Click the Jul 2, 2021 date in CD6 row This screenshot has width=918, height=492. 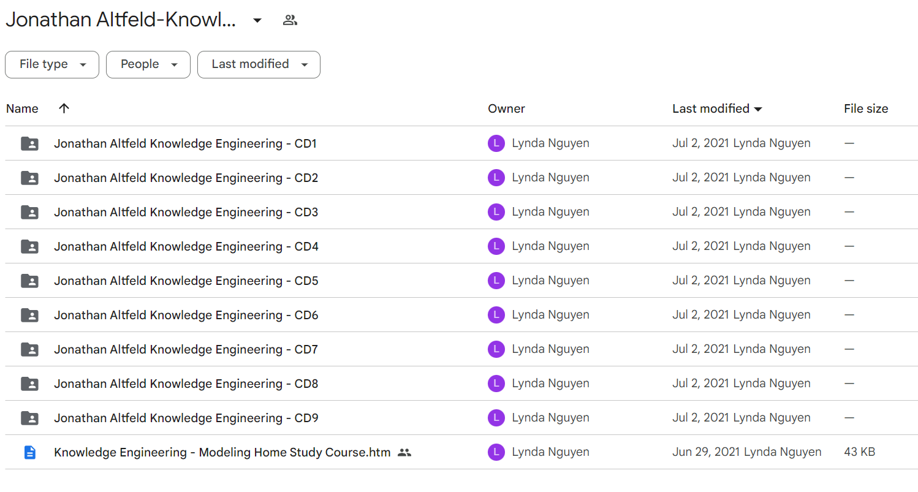(701, 315)
